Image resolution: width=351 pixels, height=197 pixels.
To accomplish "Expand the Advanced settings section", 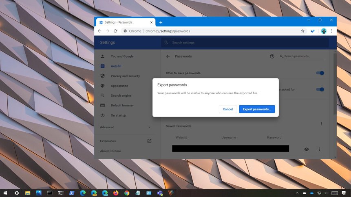I will (125, 127).
